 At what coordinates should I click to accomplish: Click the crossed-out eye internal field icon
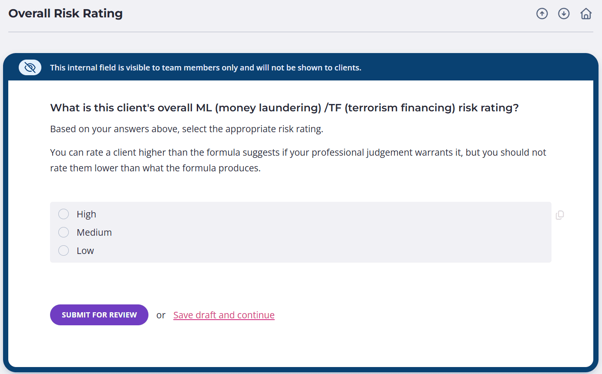(x=30, y=67)
